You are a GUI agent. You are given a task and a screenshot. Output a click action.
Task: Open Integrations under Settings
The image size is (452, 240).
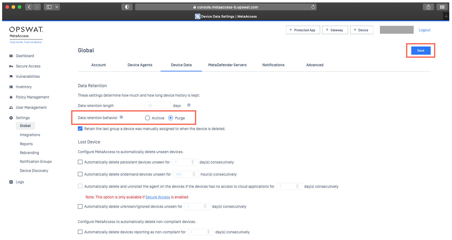pyautogui.click(x=30, y=135)
